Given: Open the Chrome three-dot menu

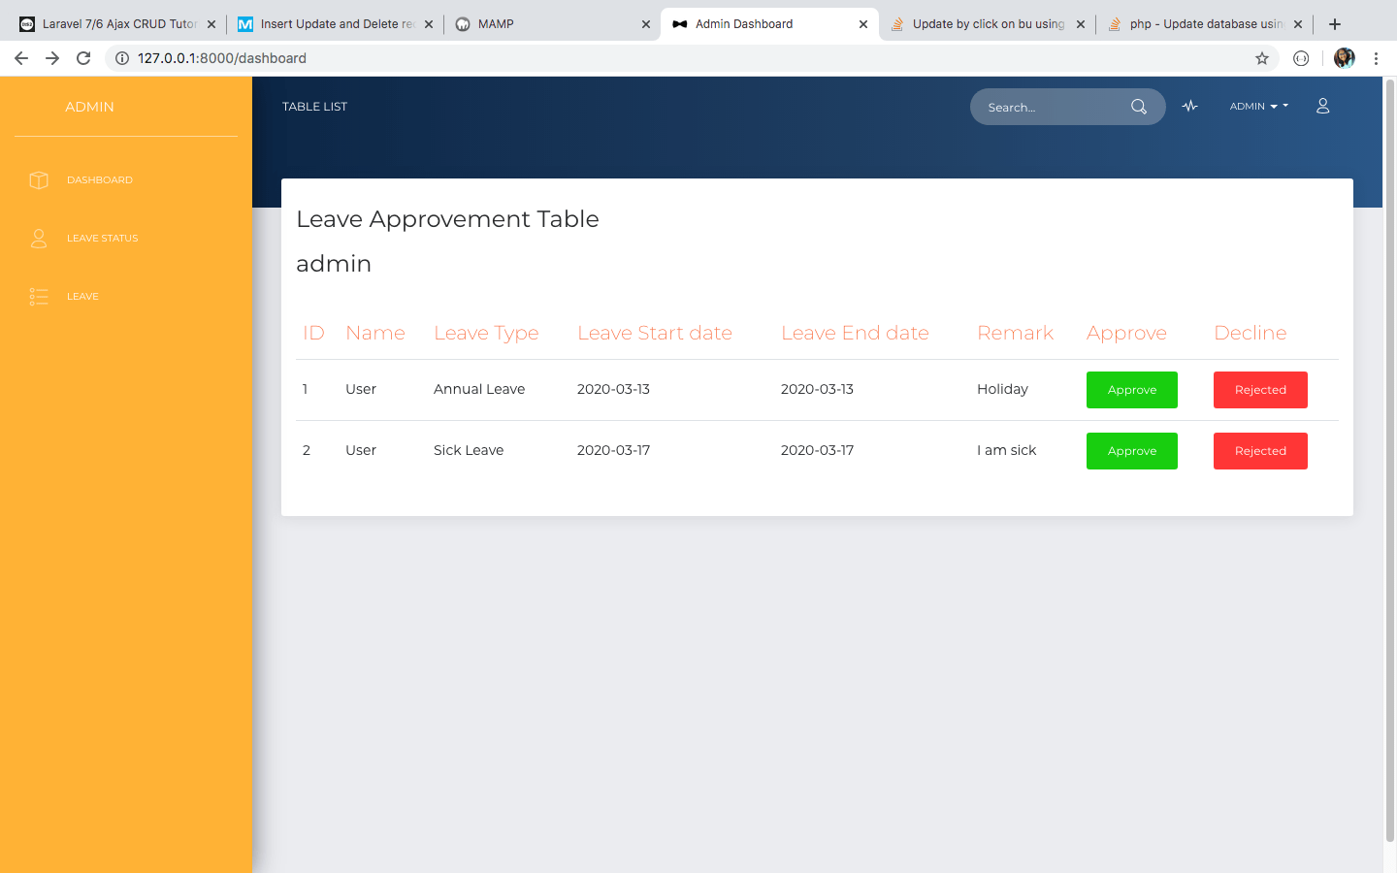Looking at the screenshot, I should pyautogui.click(x=1376, y=58).
